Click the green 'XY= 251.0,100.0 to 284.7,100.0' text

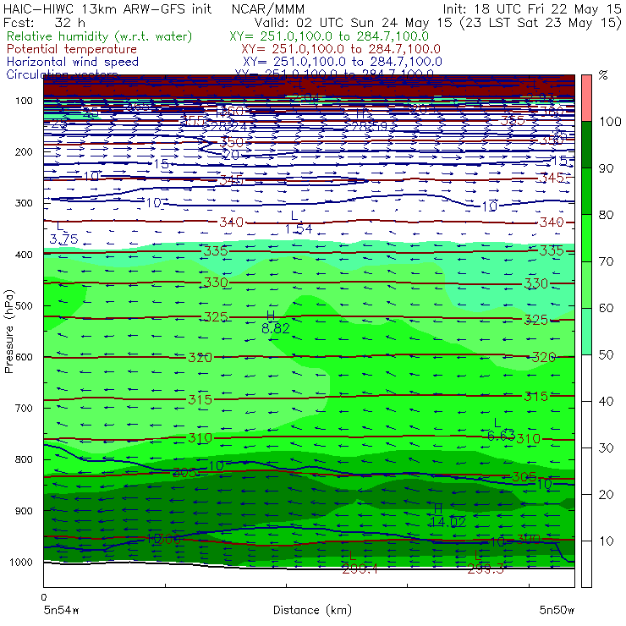329,36
